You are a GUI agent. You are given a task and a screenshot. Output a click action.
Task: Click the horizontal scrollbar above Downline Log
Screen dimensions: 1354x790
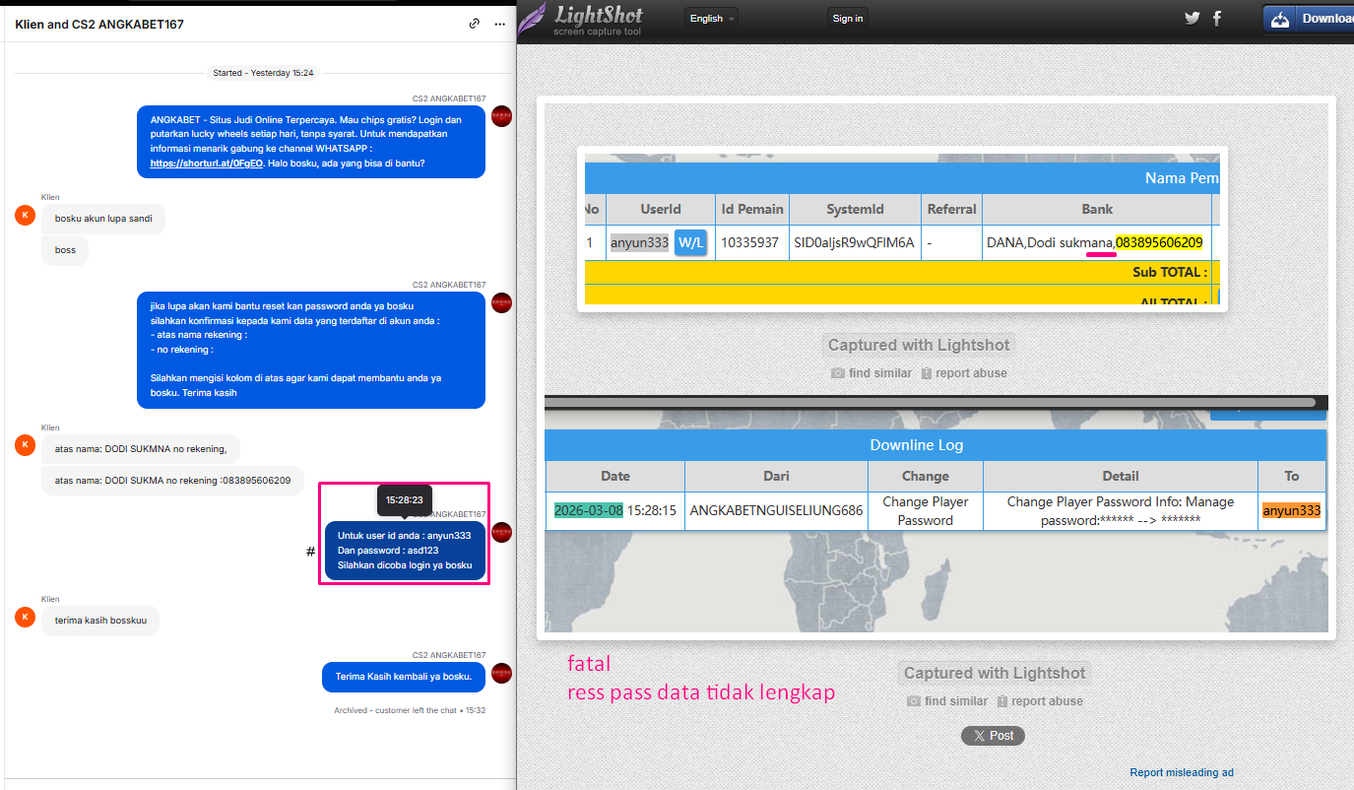click(931, 402)
